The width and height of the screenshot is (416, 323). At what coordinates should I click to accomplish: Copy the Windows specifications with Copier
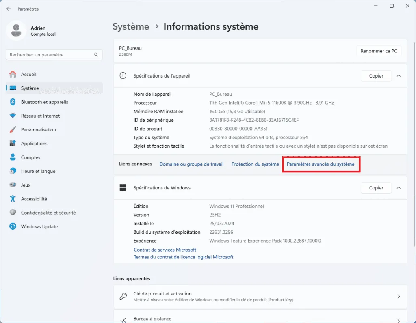point(376,187)
